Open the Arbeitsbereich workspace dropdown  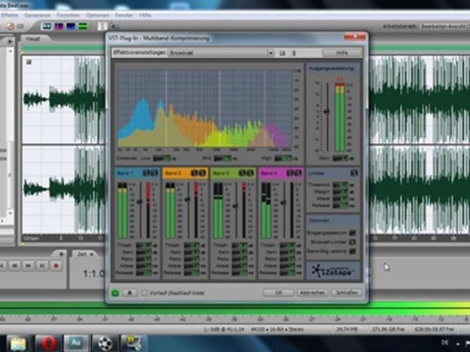point(443,26)
